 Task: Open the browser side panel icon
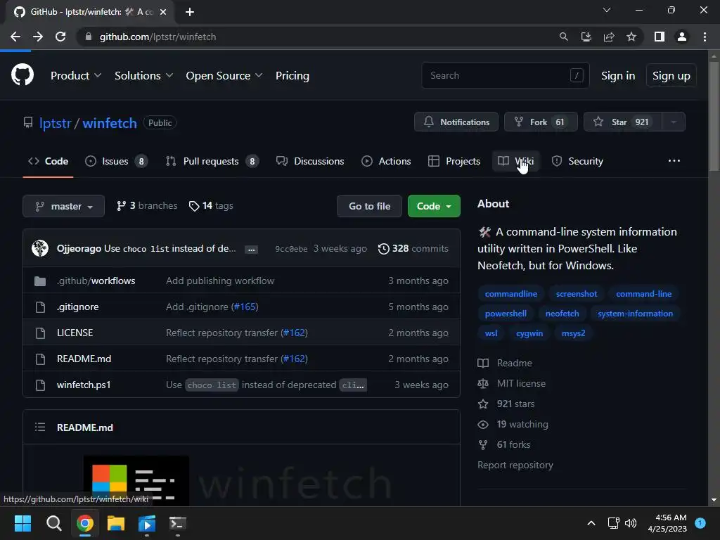pyautogui.click(x=660, y=37)
